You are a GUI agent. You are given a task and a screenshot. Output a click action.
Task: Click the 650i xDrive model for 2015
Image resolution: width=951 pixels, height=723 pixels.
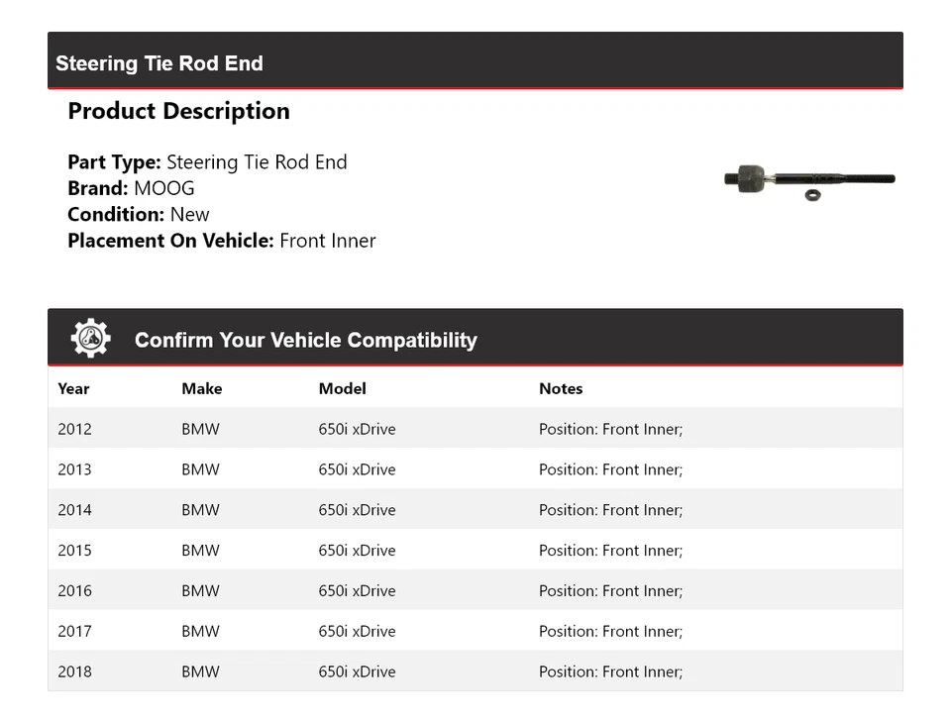click(x=357, y=551)
